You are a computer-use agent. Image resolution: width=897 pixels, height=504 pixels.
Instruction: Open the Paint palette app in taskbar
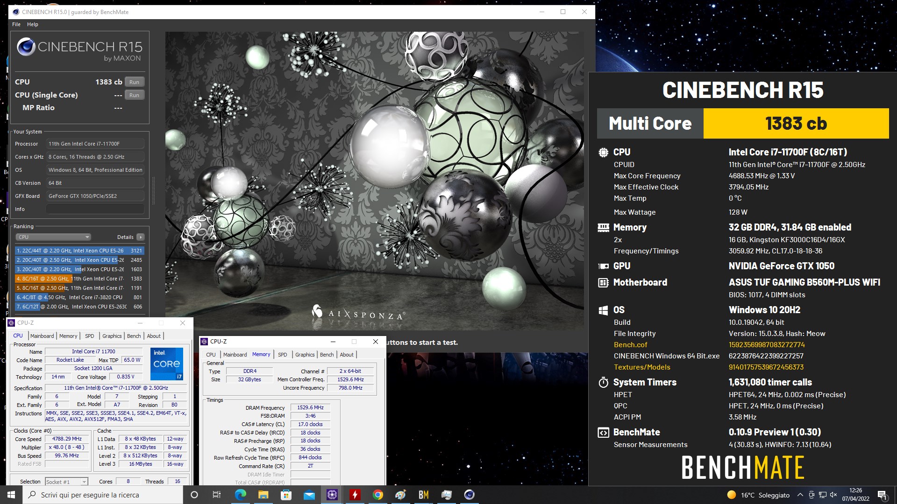pos(400,495)
